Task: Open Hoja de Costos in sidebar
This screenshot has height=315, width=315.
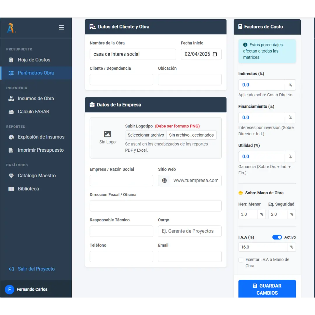Action: click(x=36, y=60)
